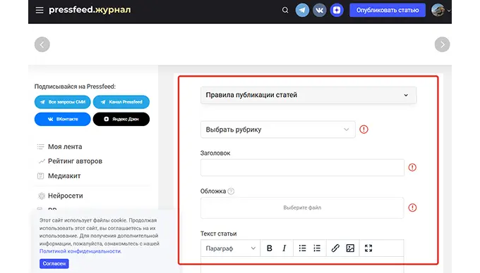
Task: Open Рейтинг авторов in sidebar
Action: 75,161
